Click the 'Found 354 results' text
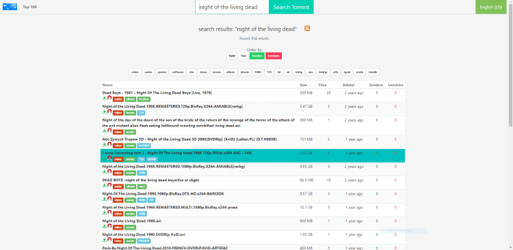513x250 pixels. pos(254,38)
